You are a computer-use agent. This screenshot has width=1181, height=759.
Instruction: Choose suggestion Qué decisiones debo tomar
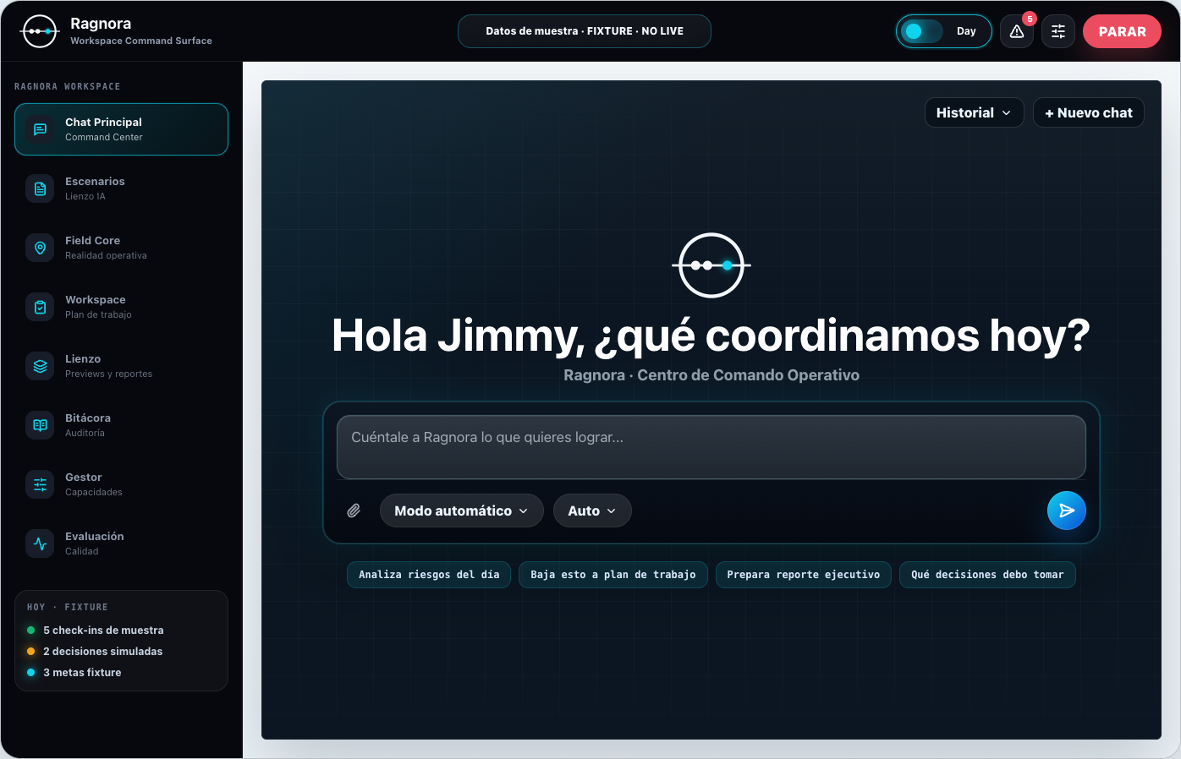[987, 575]
